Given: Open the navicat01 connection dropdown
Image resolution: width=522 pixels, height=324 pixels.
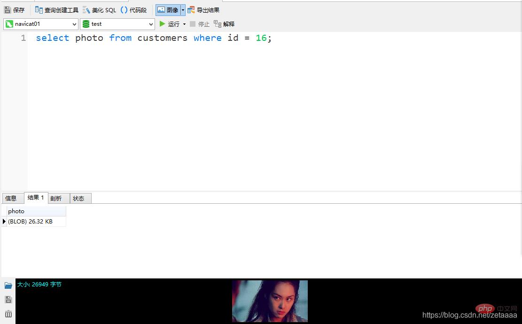Looking at the screenshot, I should point(41,24).
